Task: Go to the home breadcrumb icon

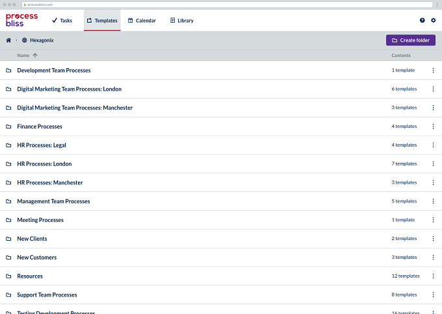Action: click(x=8, y=40)
